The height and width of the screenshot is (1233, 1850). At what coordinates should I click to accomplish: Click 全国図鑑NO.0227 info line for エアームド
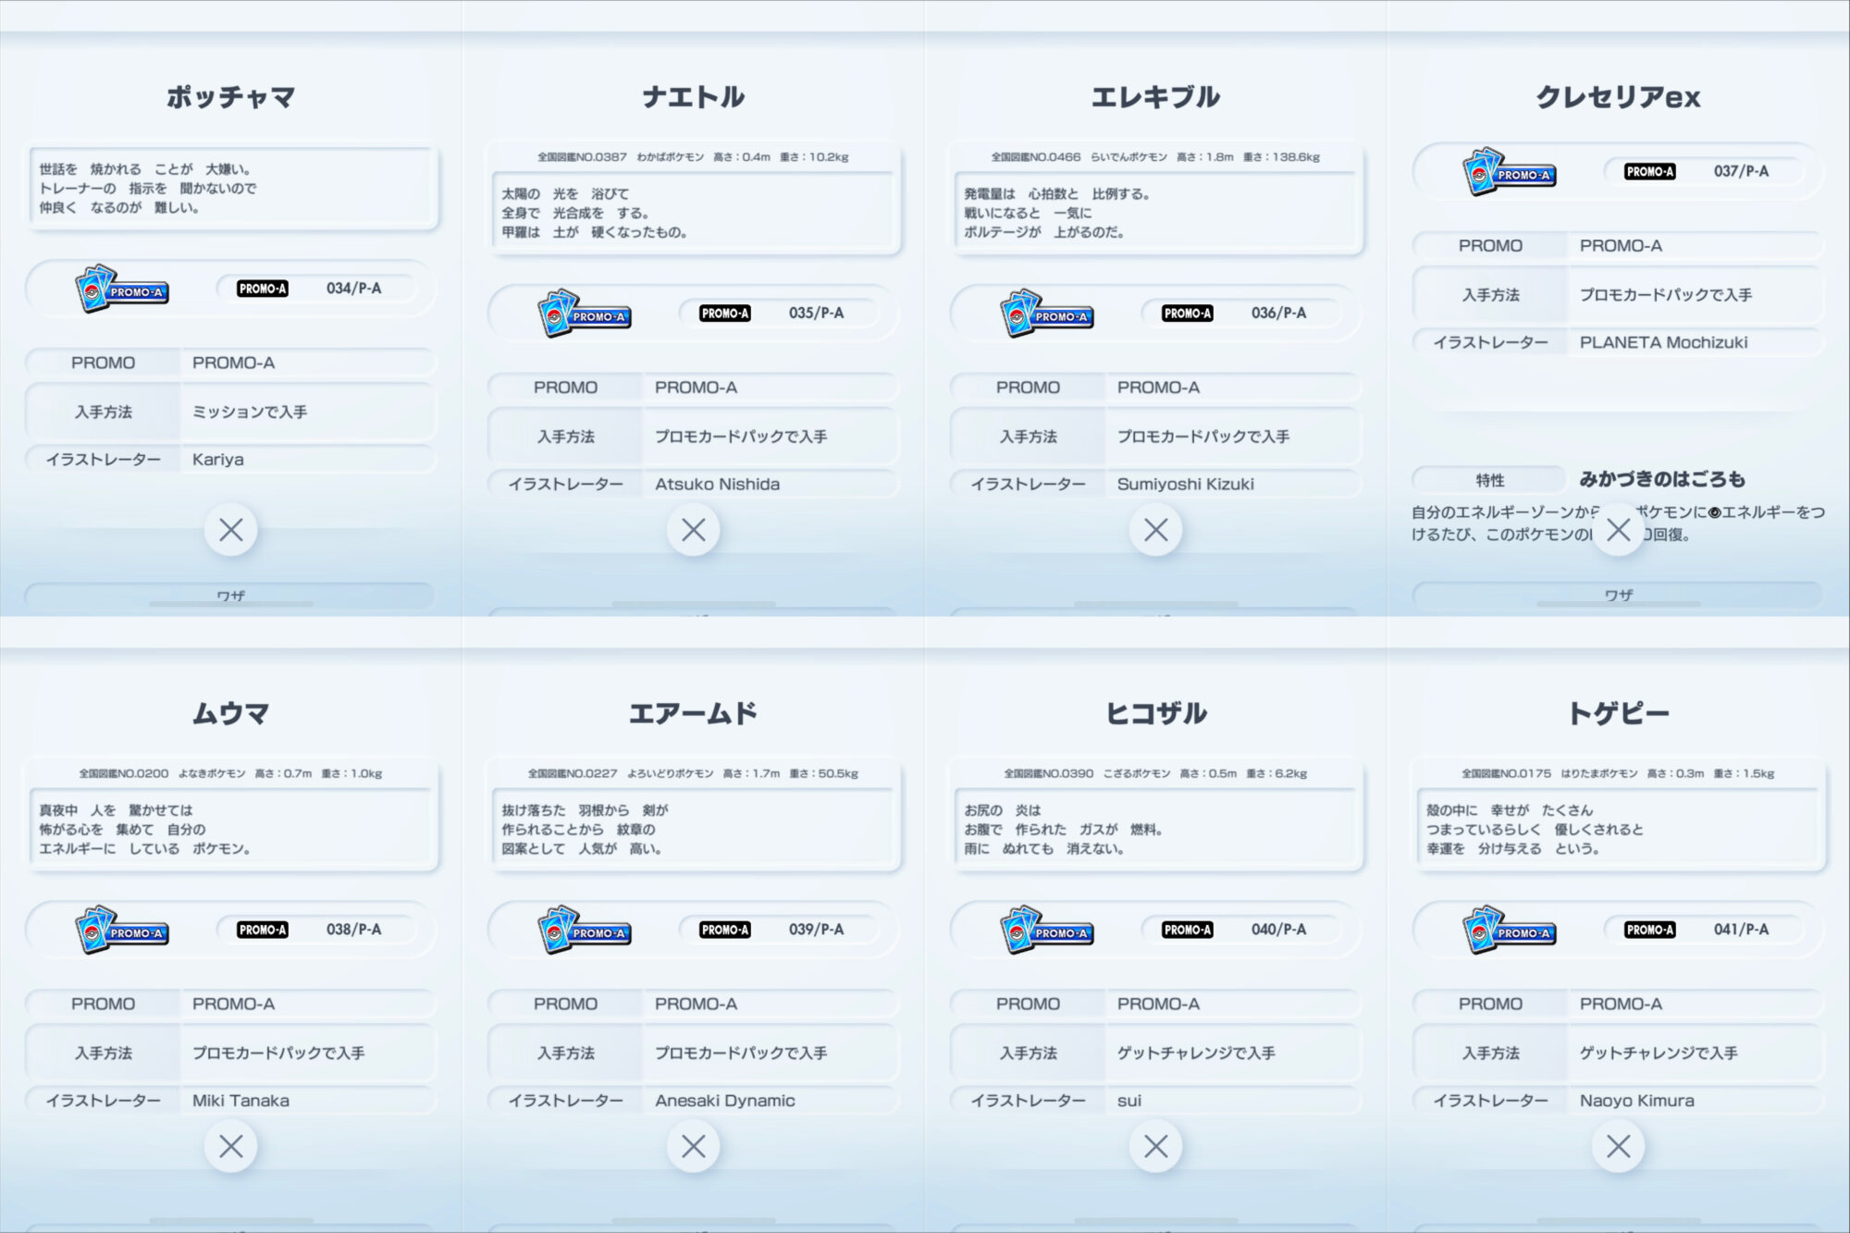click(x=694, y=773)
